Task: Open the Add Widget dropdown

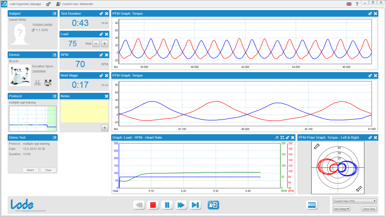Action: pos(341,209)
